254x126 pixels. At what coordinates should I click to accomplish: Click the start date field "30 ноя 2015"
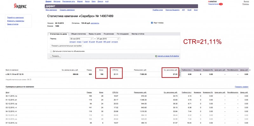(81, 39)
